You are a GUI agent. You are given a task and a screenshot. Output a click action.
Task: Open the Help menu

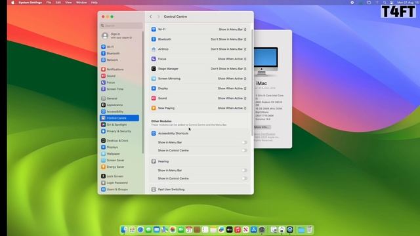(94, 3)
